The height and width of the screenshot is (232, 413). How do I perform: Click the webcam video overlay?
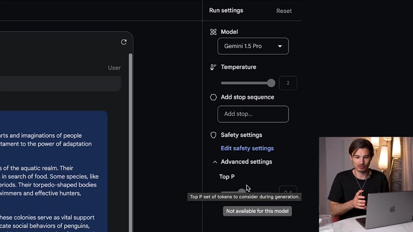click(x=366, y=184)
